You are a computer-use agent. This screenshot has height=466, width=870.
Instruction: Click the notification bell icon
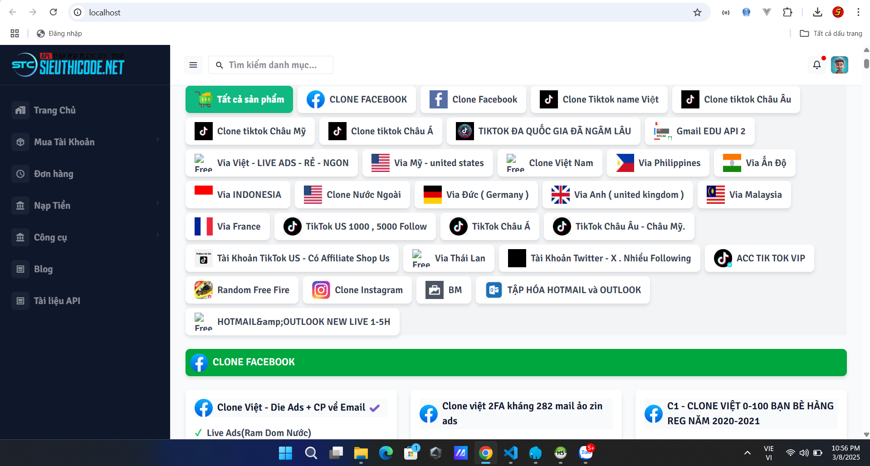[x=816, y=65]
